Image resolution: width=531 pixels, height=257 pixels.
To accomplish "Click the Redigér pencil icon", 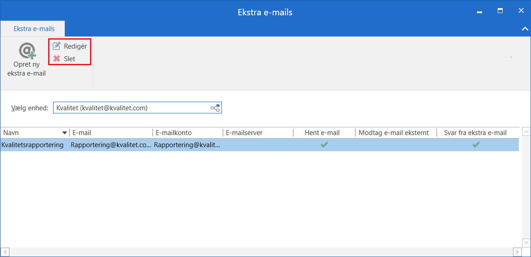I will point(57,46).
